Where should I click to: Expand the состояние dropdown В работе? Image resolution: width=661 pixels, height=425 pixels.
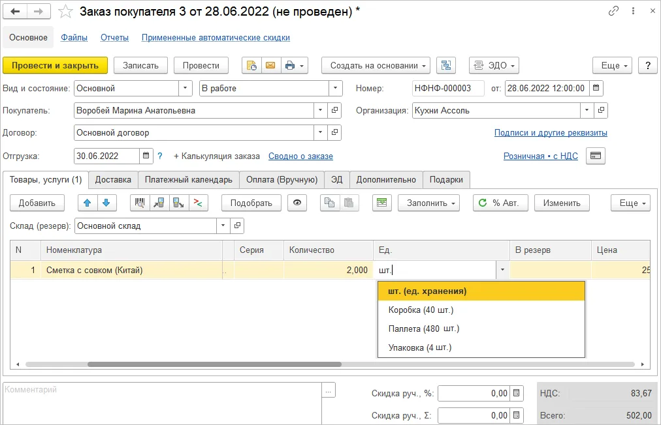point(335,88)
